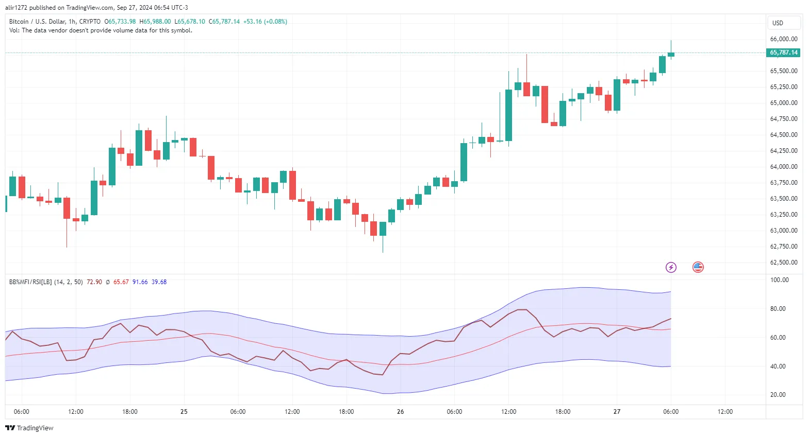Click the 60.00 indicator axis label
This screenshot has width=808, height=437.
[x=778, y=338]
